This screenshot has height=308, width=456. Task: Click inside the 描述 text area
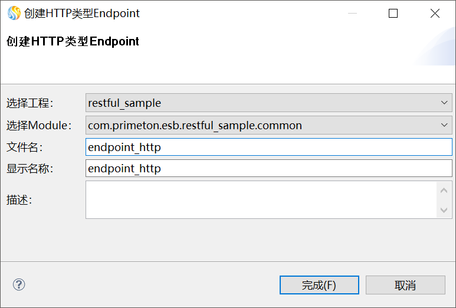pos(261,199)
